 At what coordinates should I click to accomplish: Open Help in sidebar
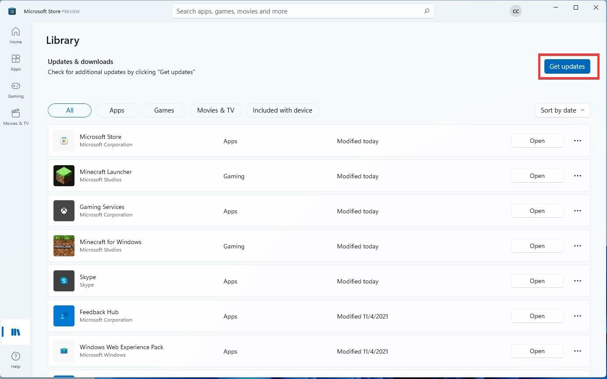pos(16,360)
